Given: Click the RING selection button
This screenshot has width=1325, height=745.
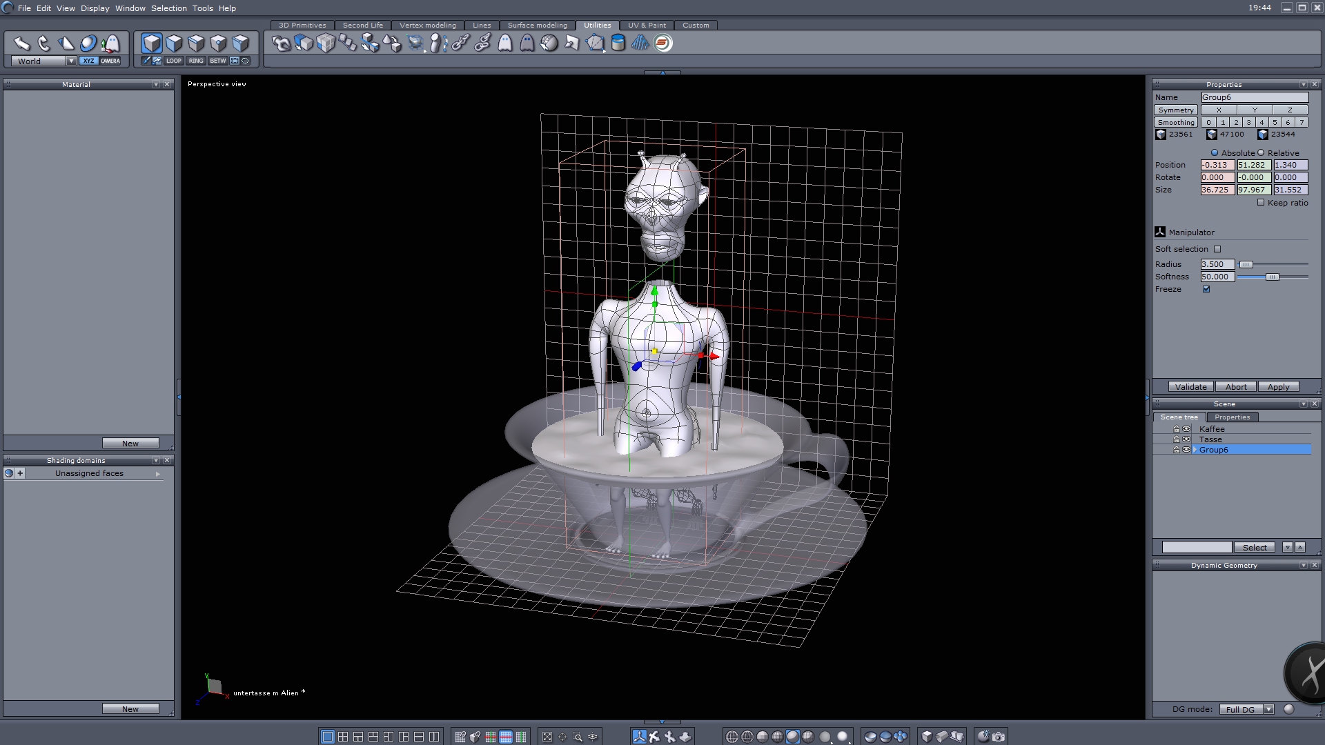Looking at the screenshot, I should (196, 61).
